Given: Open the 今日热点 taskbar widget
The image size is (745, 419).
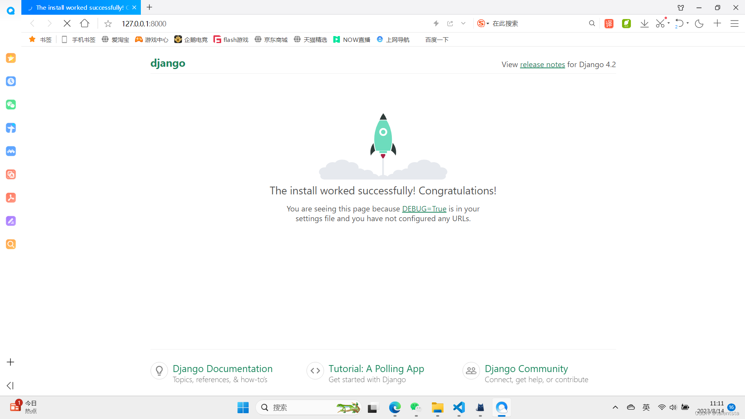Looking at the screenshot, I should pyautogui.click(x=23, y=407).
